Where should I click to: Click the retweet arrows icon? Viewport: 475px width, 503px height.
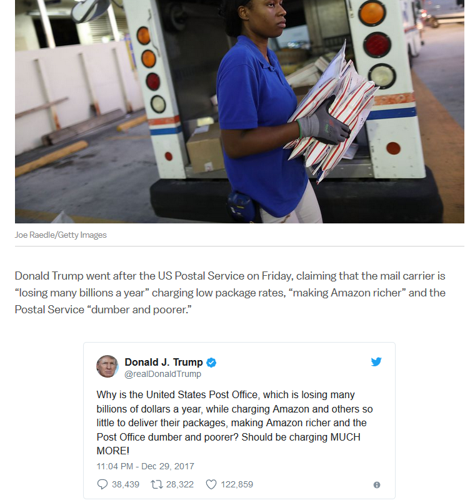coord(157,484)
